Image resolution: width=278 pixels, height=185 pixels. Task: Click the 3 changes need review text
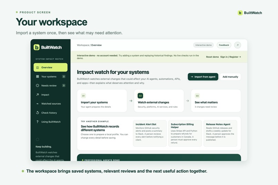point(206,107)
